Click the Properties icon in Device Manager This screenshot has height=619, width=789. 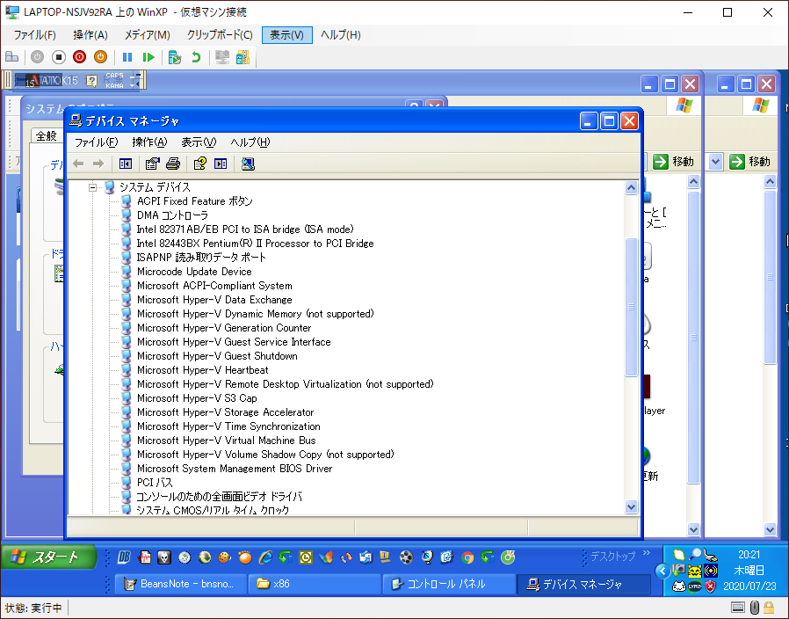pyautogui.click(x=152, y=164)
